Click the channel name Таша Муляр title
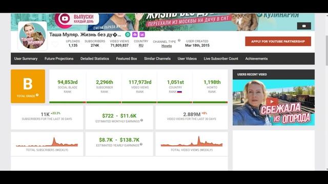The image size is (328, 184). (x=85, y=35)
